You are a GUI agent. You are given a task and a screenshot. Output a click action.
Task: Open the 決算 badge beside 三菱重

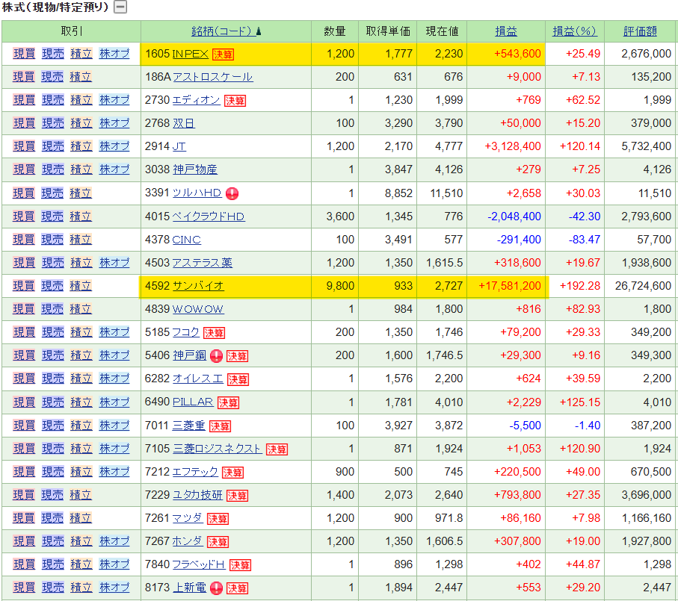220,426
